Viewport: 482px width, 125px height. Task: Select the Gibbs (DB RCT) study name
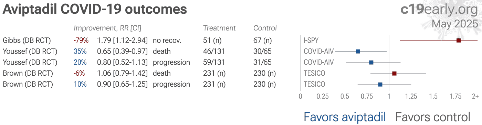(27, 40)
